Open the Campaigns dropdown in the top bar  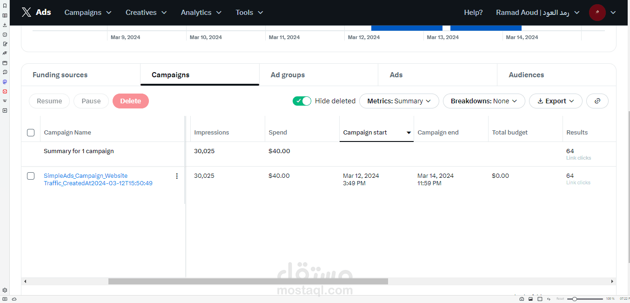click(x=88, y=13)
